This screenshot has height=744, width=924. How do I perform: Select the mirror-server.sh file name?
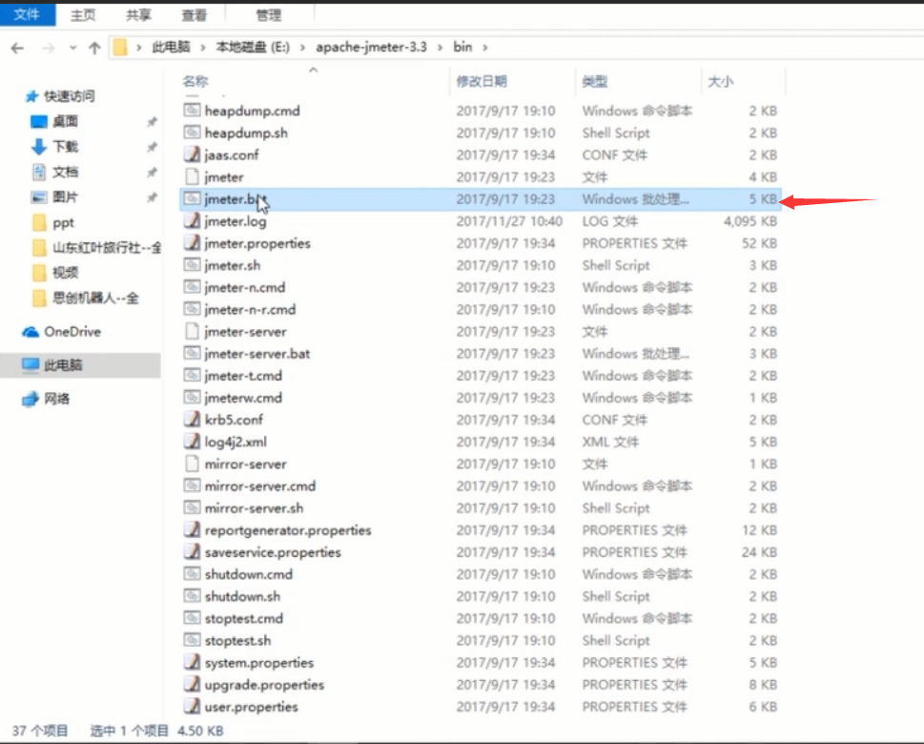pyautogui.click(x=254, y=508)
